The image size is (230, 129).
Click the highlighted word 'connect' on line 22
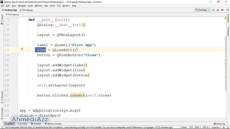coord(78,95)
